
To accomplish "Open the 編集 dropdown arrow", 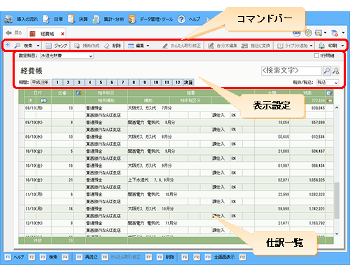I will 148,46.
